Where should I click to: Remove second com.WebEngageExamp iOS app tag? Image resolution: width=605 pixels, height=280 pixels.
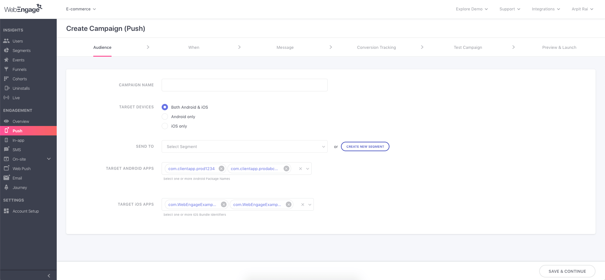(x=289, y=204)
